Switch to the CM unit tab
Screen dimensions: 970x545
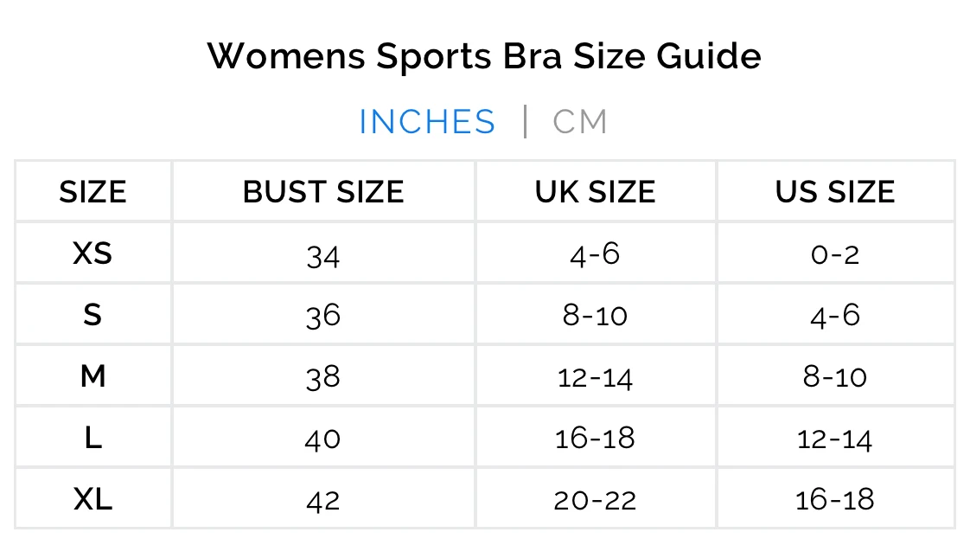(580, 122)
